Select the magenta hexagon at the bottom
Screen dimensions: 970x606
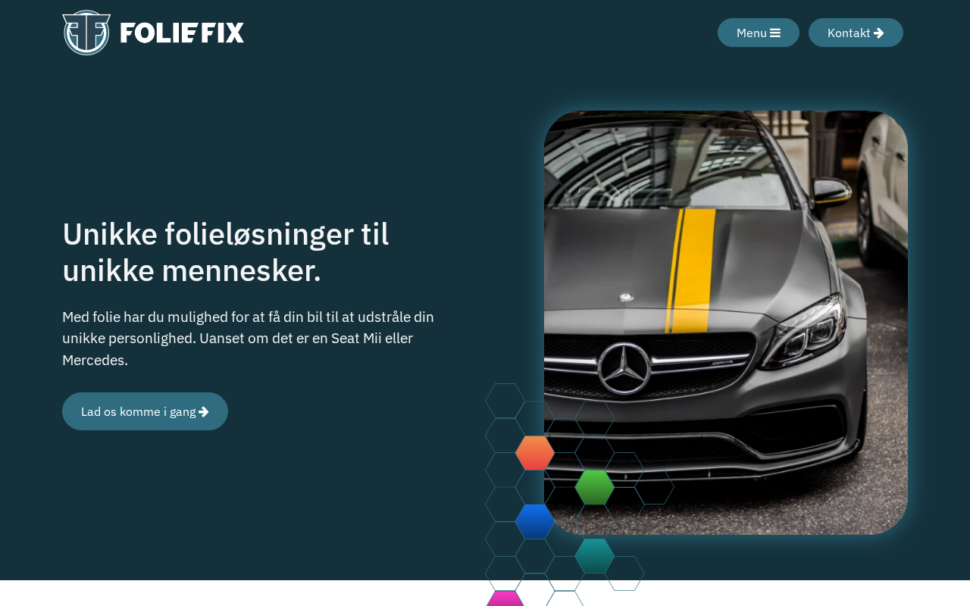[x=505, y=598]
